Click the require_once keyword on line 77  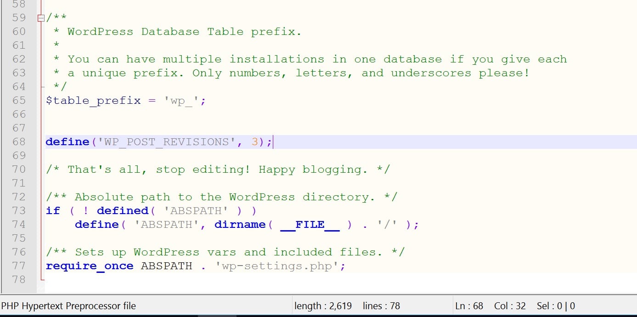[89, 266]
